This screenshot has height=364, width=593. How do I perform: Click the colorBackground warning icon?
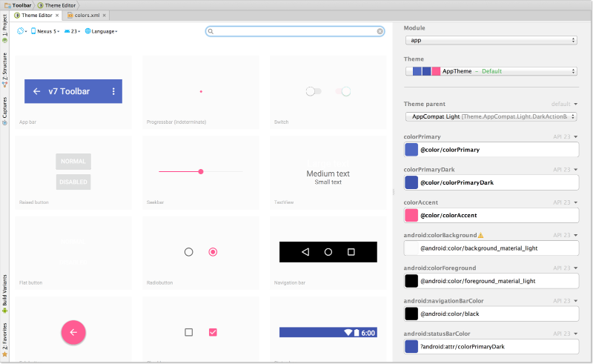pyautogui.click(x=480, y=235)
